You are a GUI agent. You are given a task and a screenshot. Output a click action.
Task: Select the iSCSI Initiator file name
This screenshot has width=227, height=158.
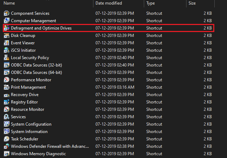(x=23, y=50)
